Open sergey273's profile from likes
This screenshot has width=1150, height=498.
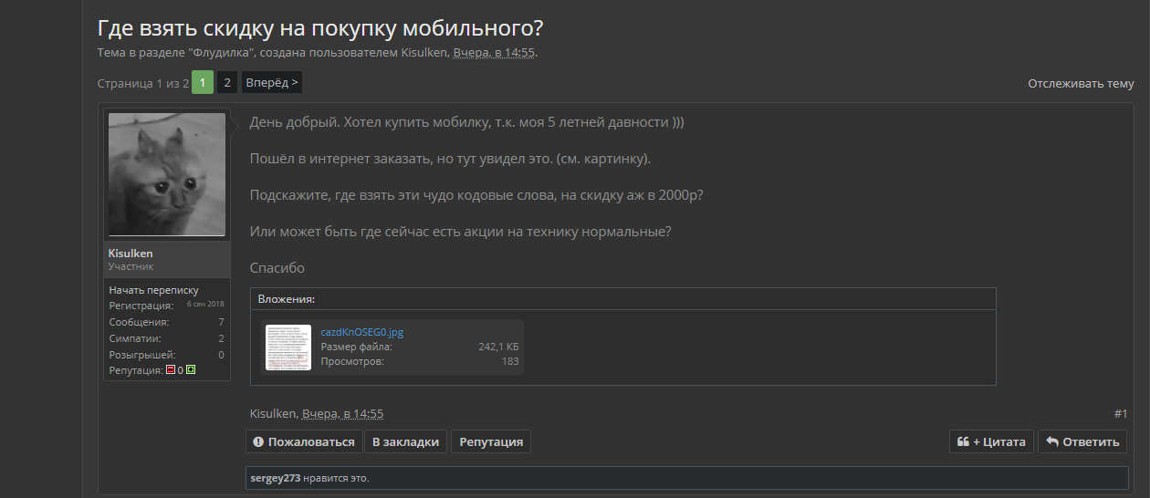click(x=276, y=478)
